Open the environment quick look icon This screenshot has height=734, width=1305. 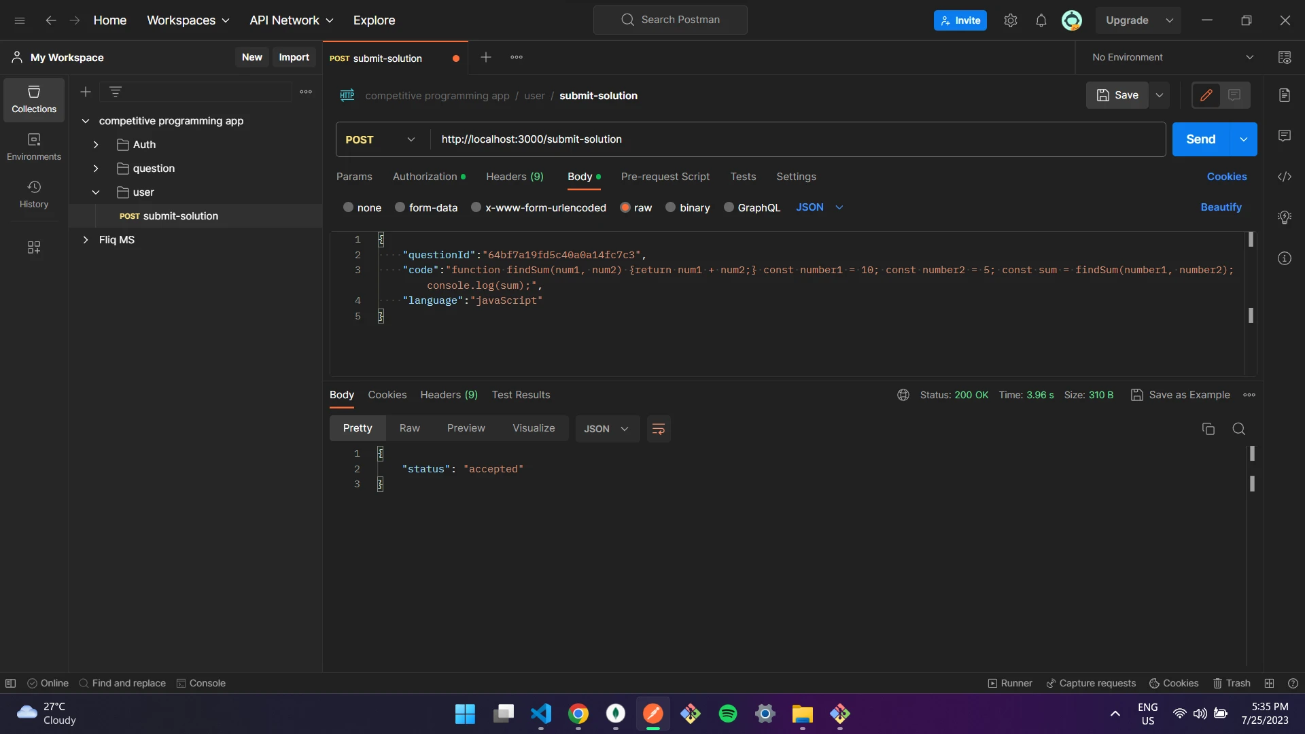click(x=1285, y=58)
